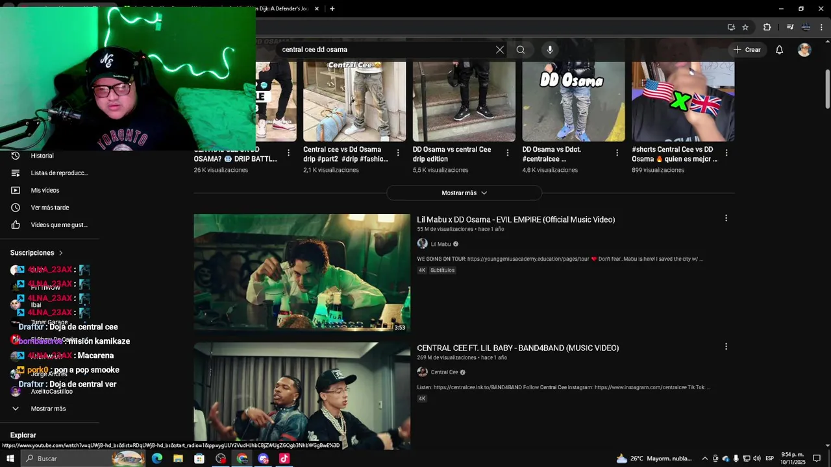Open the flags short thumbnail
Viewport: 831px width, 467px height.
coord(683,101)
